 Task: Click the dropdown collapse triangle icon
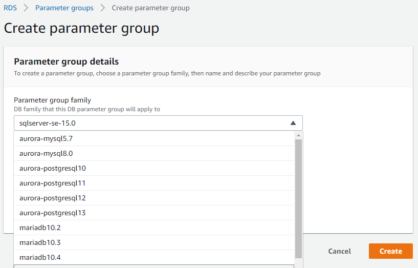(293, 123)
